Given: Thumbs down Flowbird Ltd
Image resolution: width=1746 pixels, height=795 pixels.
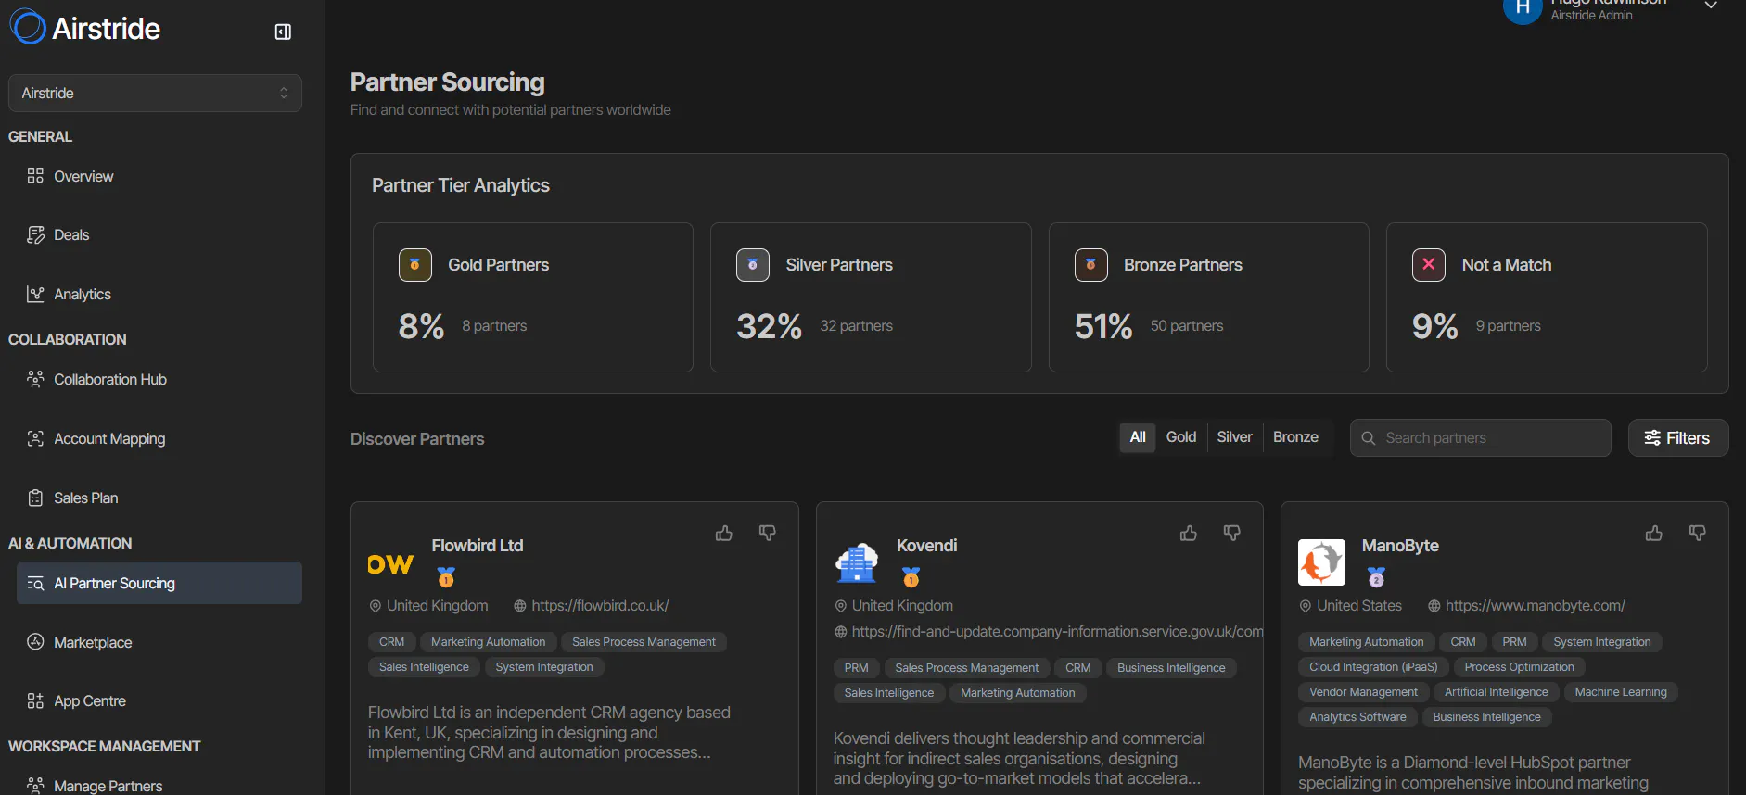Looking at the screenshot, I should point(768,534).
